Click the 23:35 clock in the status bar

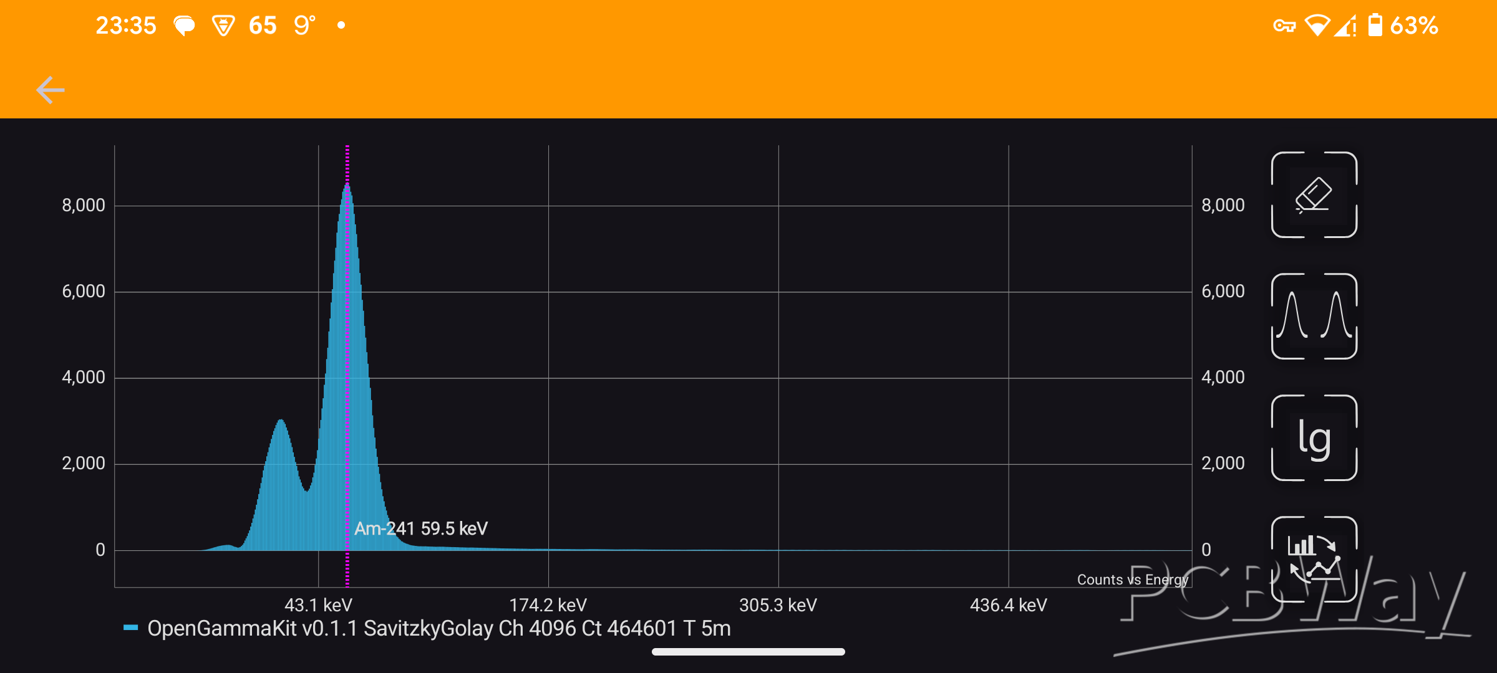tap(125, 26)
